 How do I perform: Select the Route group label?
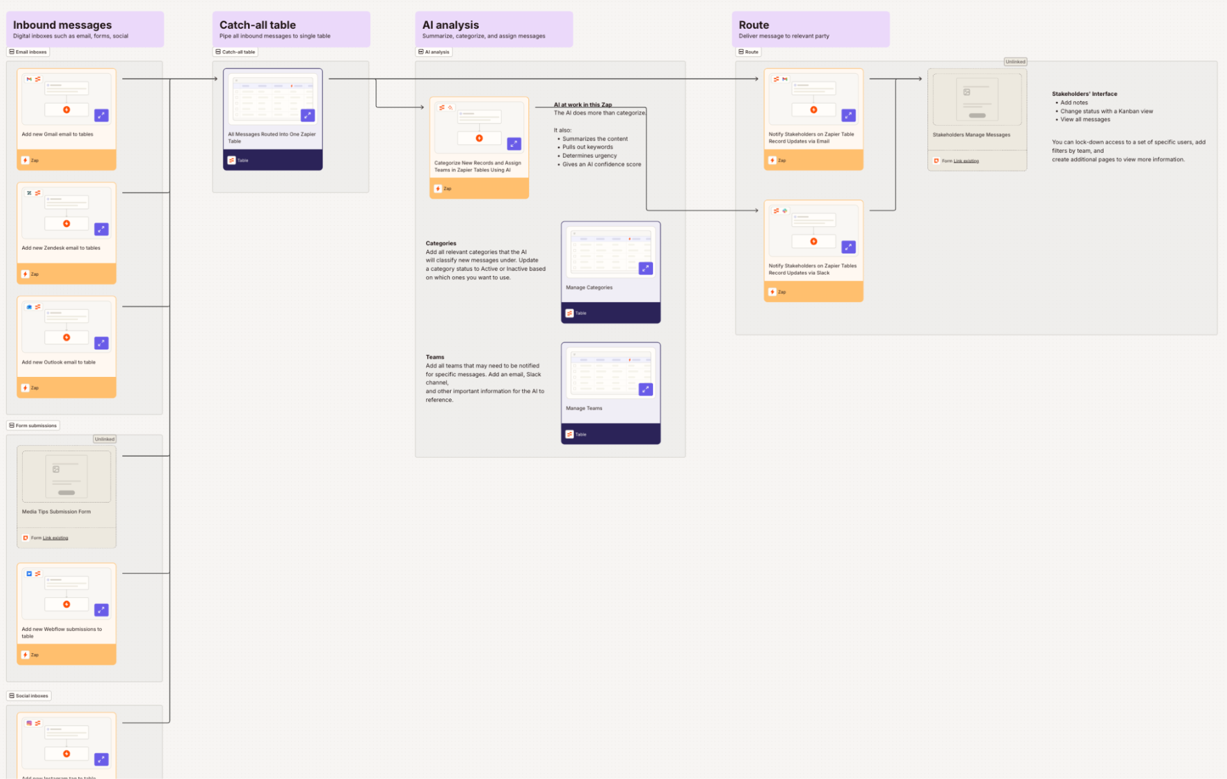pyautogui.click(x=749, y=52)
